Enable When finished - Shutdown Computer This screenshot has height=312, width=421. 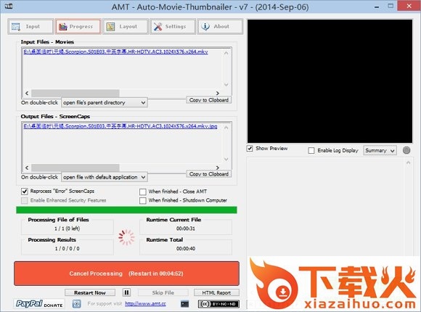(143, 200)
